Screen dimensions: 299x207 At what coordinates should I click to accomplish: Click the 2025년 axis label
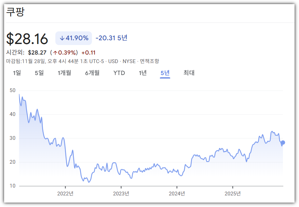click(x=233, y=194)
